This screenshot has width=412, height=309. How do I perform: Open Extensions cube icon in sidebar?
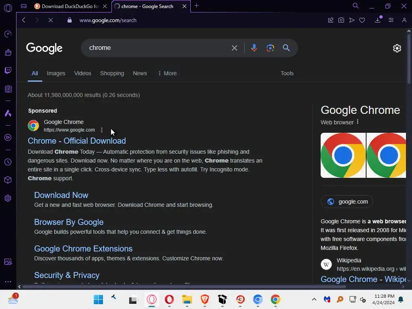[x=8, y=180]
